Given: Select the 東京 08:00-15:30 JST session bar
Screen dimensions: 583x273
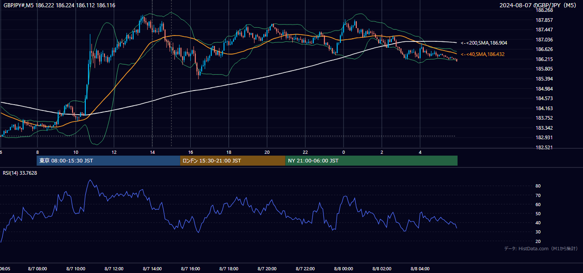Looking at the screenshot, I should [x=109, y=161].
